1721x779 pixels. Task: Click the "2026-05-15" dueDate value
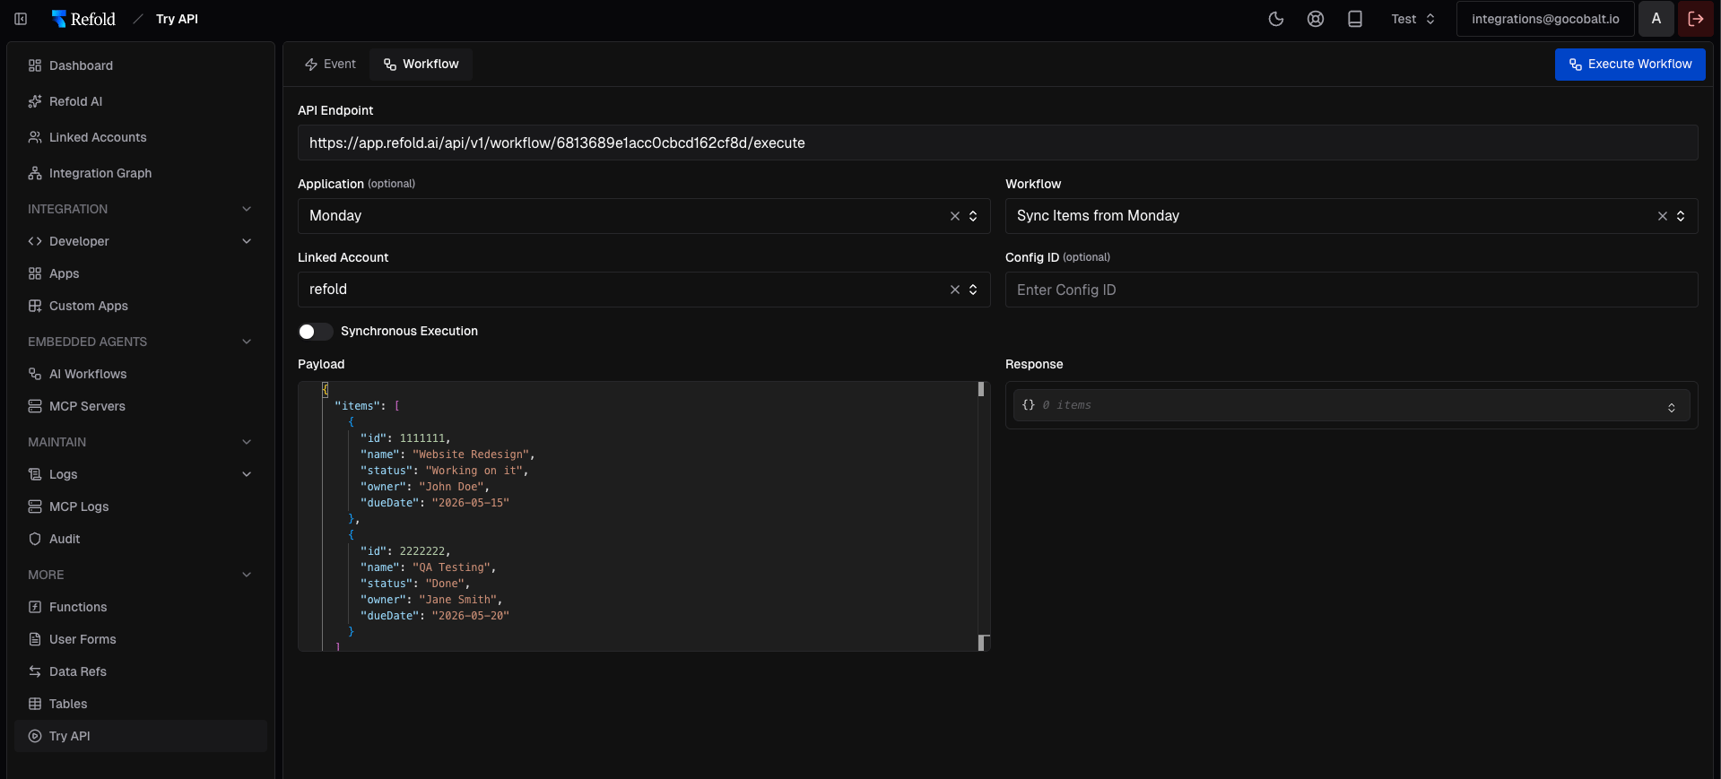[x=470, y=503]
